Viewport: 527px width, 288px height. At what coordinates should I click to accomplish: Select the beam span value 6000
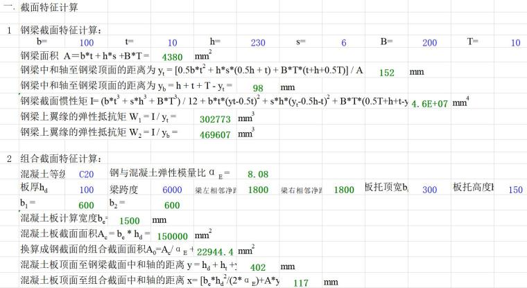click(x=172, y=190)
